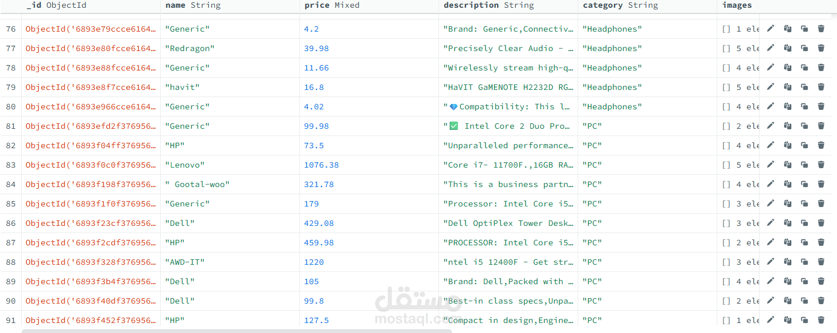The height and width of the screenshot is (333, 837).
Task: Clone document in row 81
Action: pyautogui.click(x=804, y=126)
